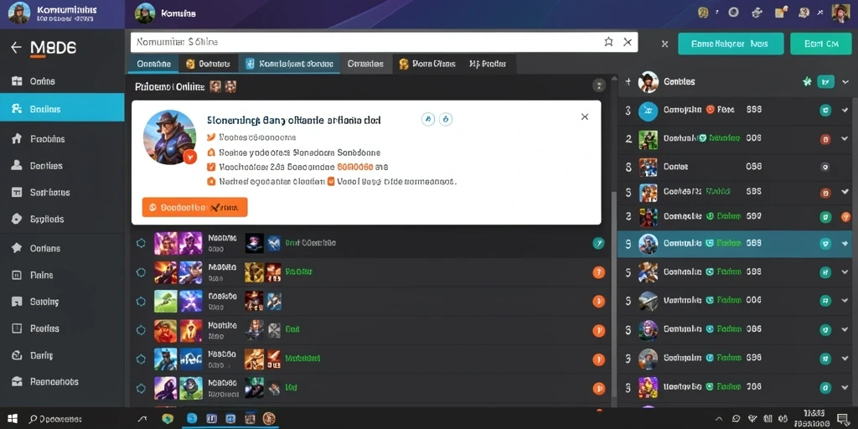Expand the chevron on the green-soldier avatar row
Image resolution: width=858 pixels, height=429 pixels.
(845, 138)
